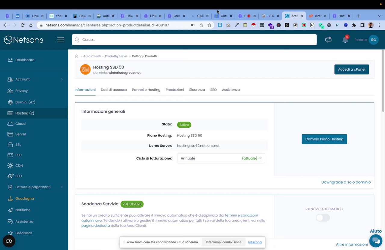Open the RG user avatar menu

point(374,40)
